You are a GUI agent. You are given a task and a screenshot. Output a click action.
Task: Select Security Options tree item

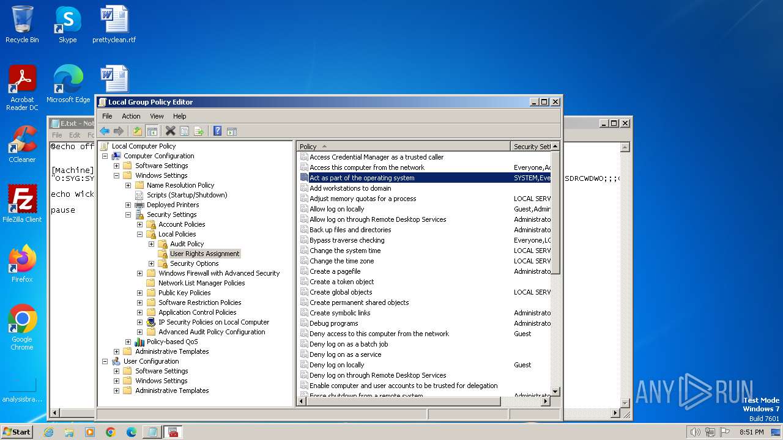[194, 263]
